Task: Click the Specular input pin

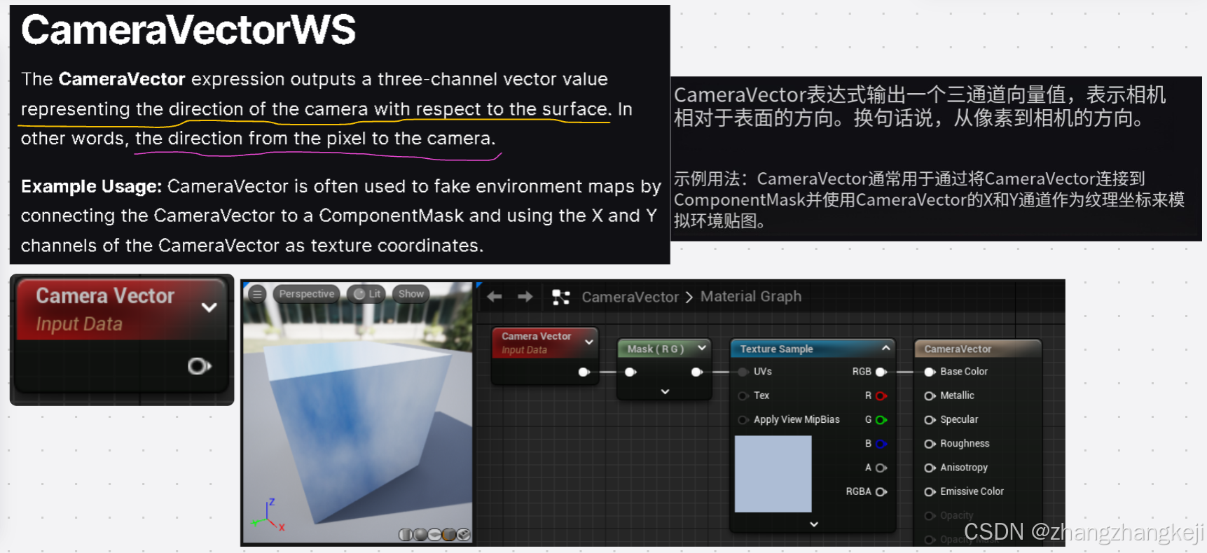Action: pyautogui.click(x=930, y=419)
